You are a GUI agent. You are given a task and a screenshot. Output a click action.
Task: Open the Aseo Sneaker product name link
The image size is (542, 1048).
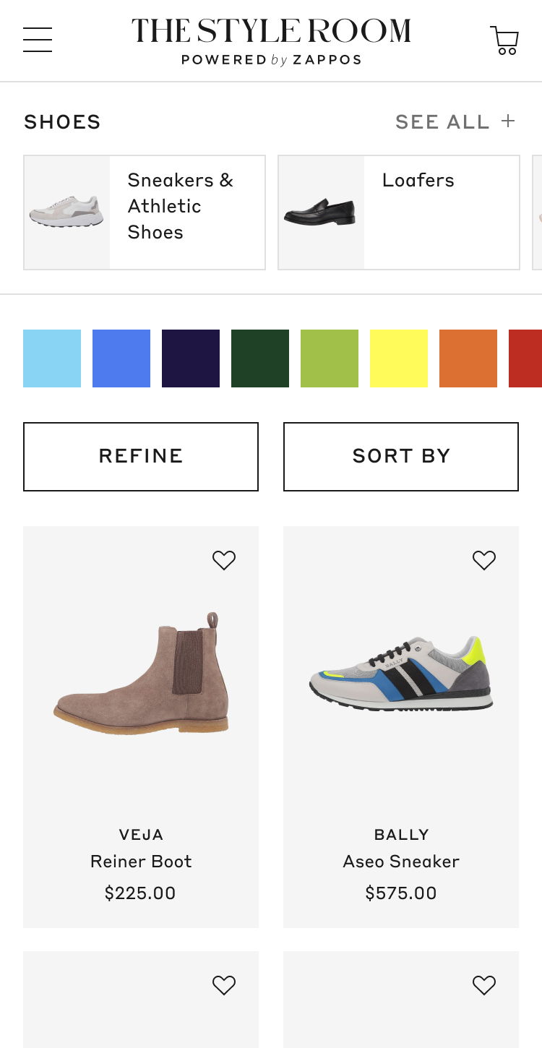(x=401, y=862)
